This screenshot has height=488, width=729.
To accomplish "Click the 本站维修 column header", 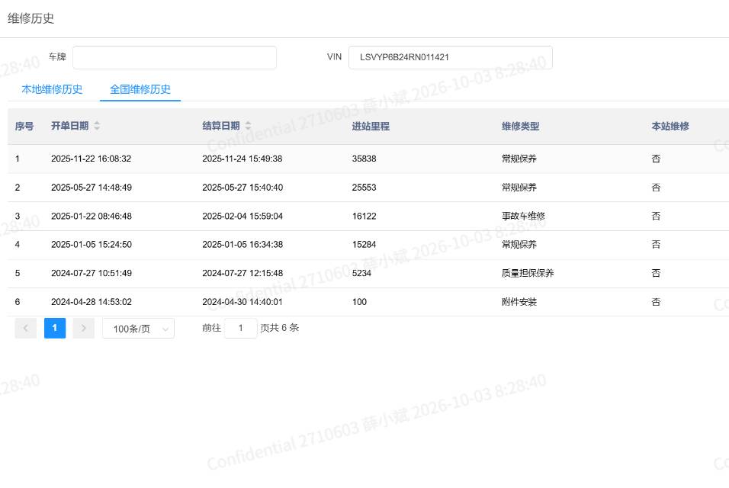I will tap(670, 127).
